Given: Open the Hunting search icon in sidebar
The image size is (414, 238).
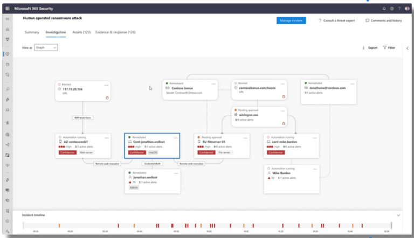Looking at the screenshot, I should click(x=8, y=89).
